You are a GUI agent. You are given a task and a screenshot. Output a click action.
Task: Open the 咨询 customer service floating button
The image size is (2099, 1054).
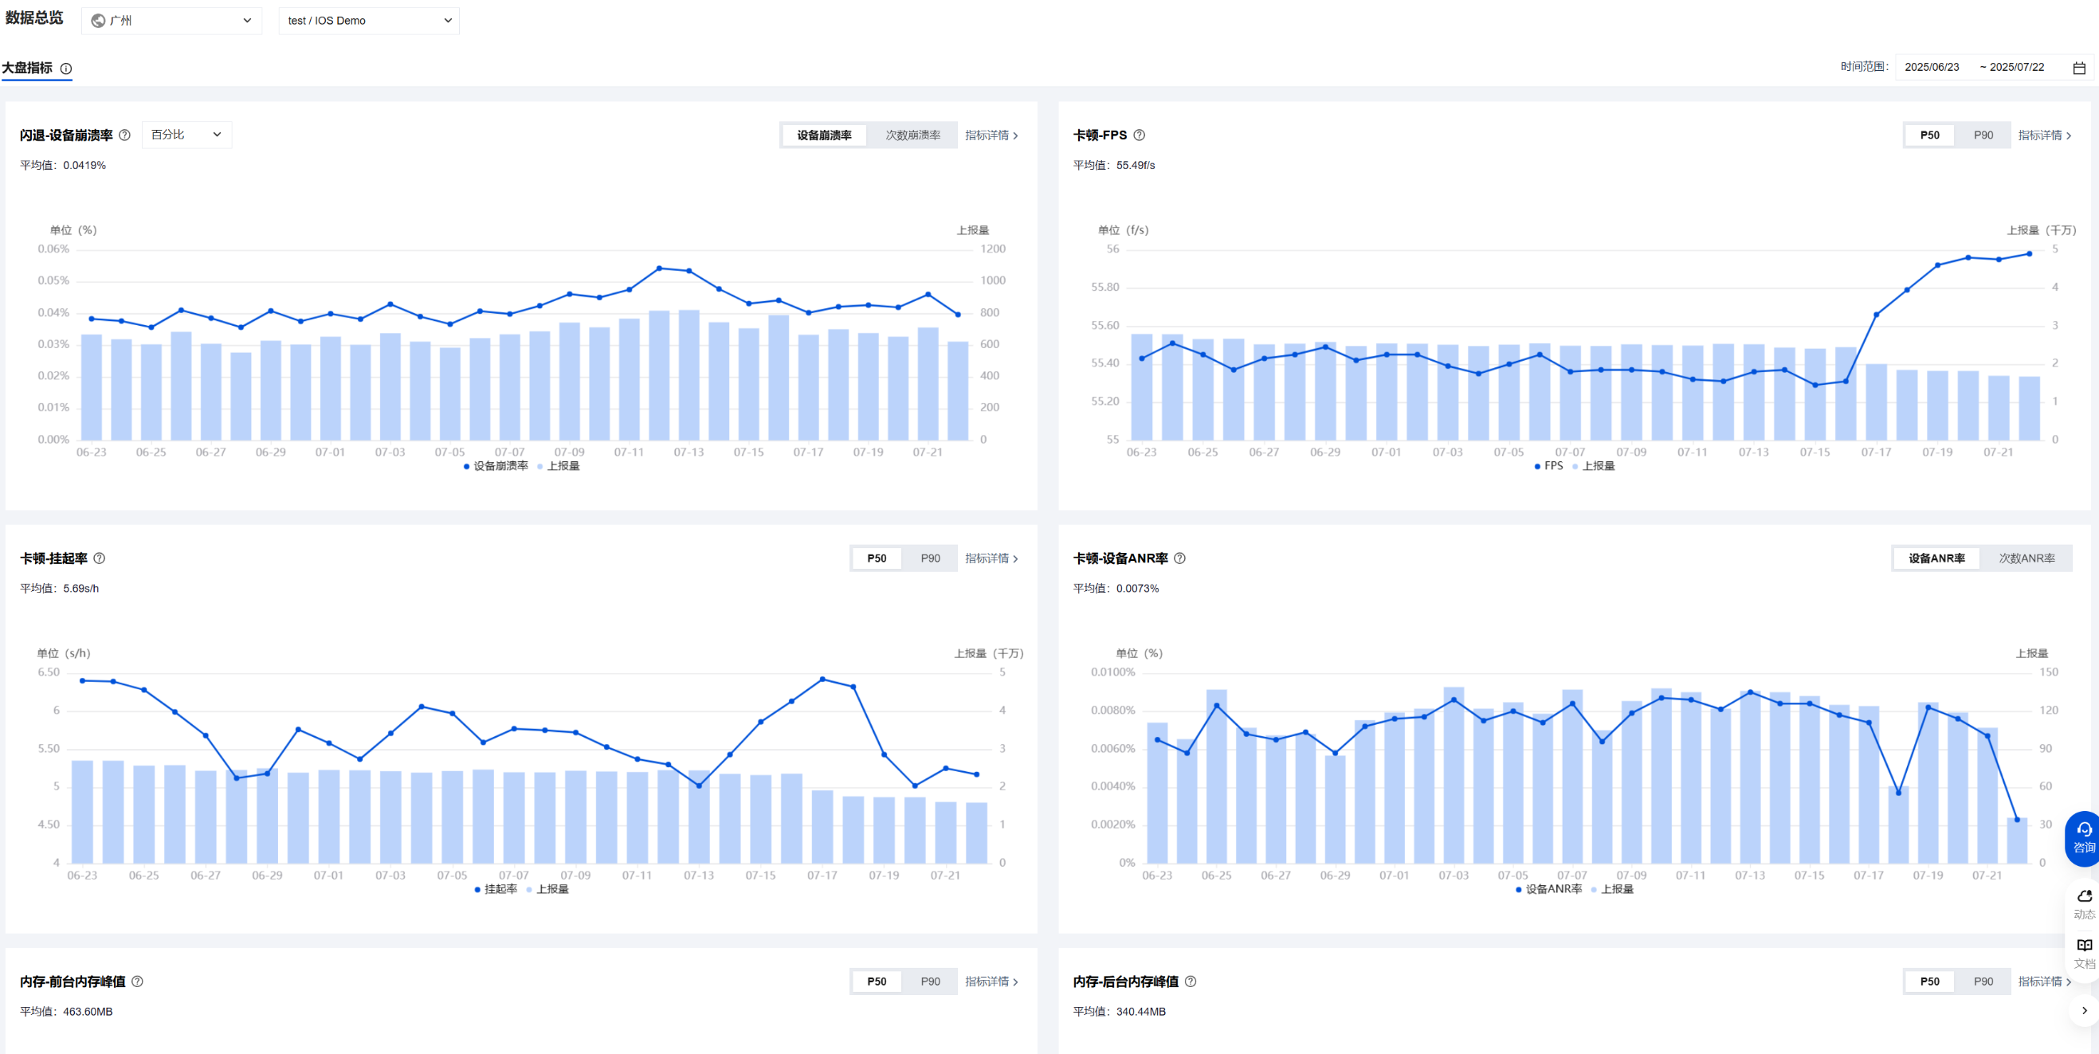coord(2083,838)
